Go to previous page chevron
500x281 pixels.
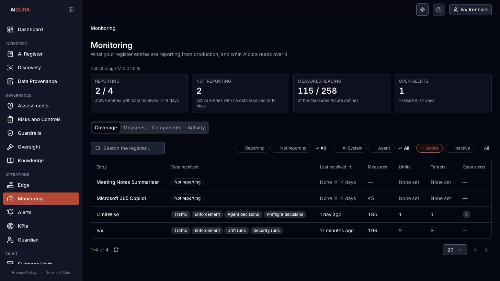coord(475,250)
